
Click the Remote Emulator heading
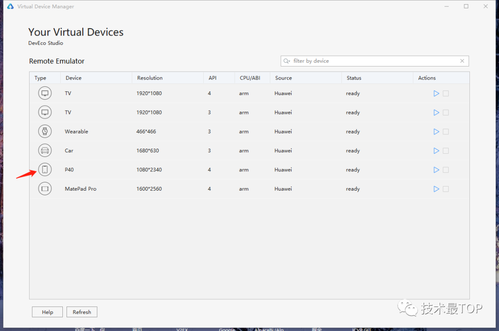click(57, 61)
